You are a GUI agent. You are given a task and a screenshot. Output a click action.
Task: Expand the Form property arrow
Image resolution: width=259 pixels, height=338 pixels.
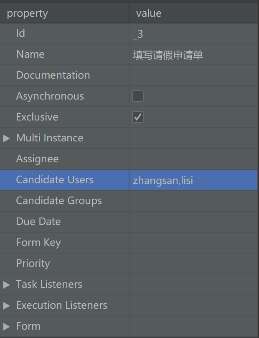click(x=6, y=326)
